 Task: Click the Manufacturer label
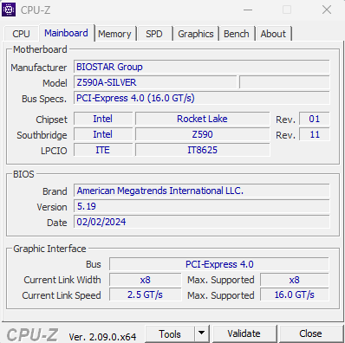pyautogui.click(x=39, y=68)
